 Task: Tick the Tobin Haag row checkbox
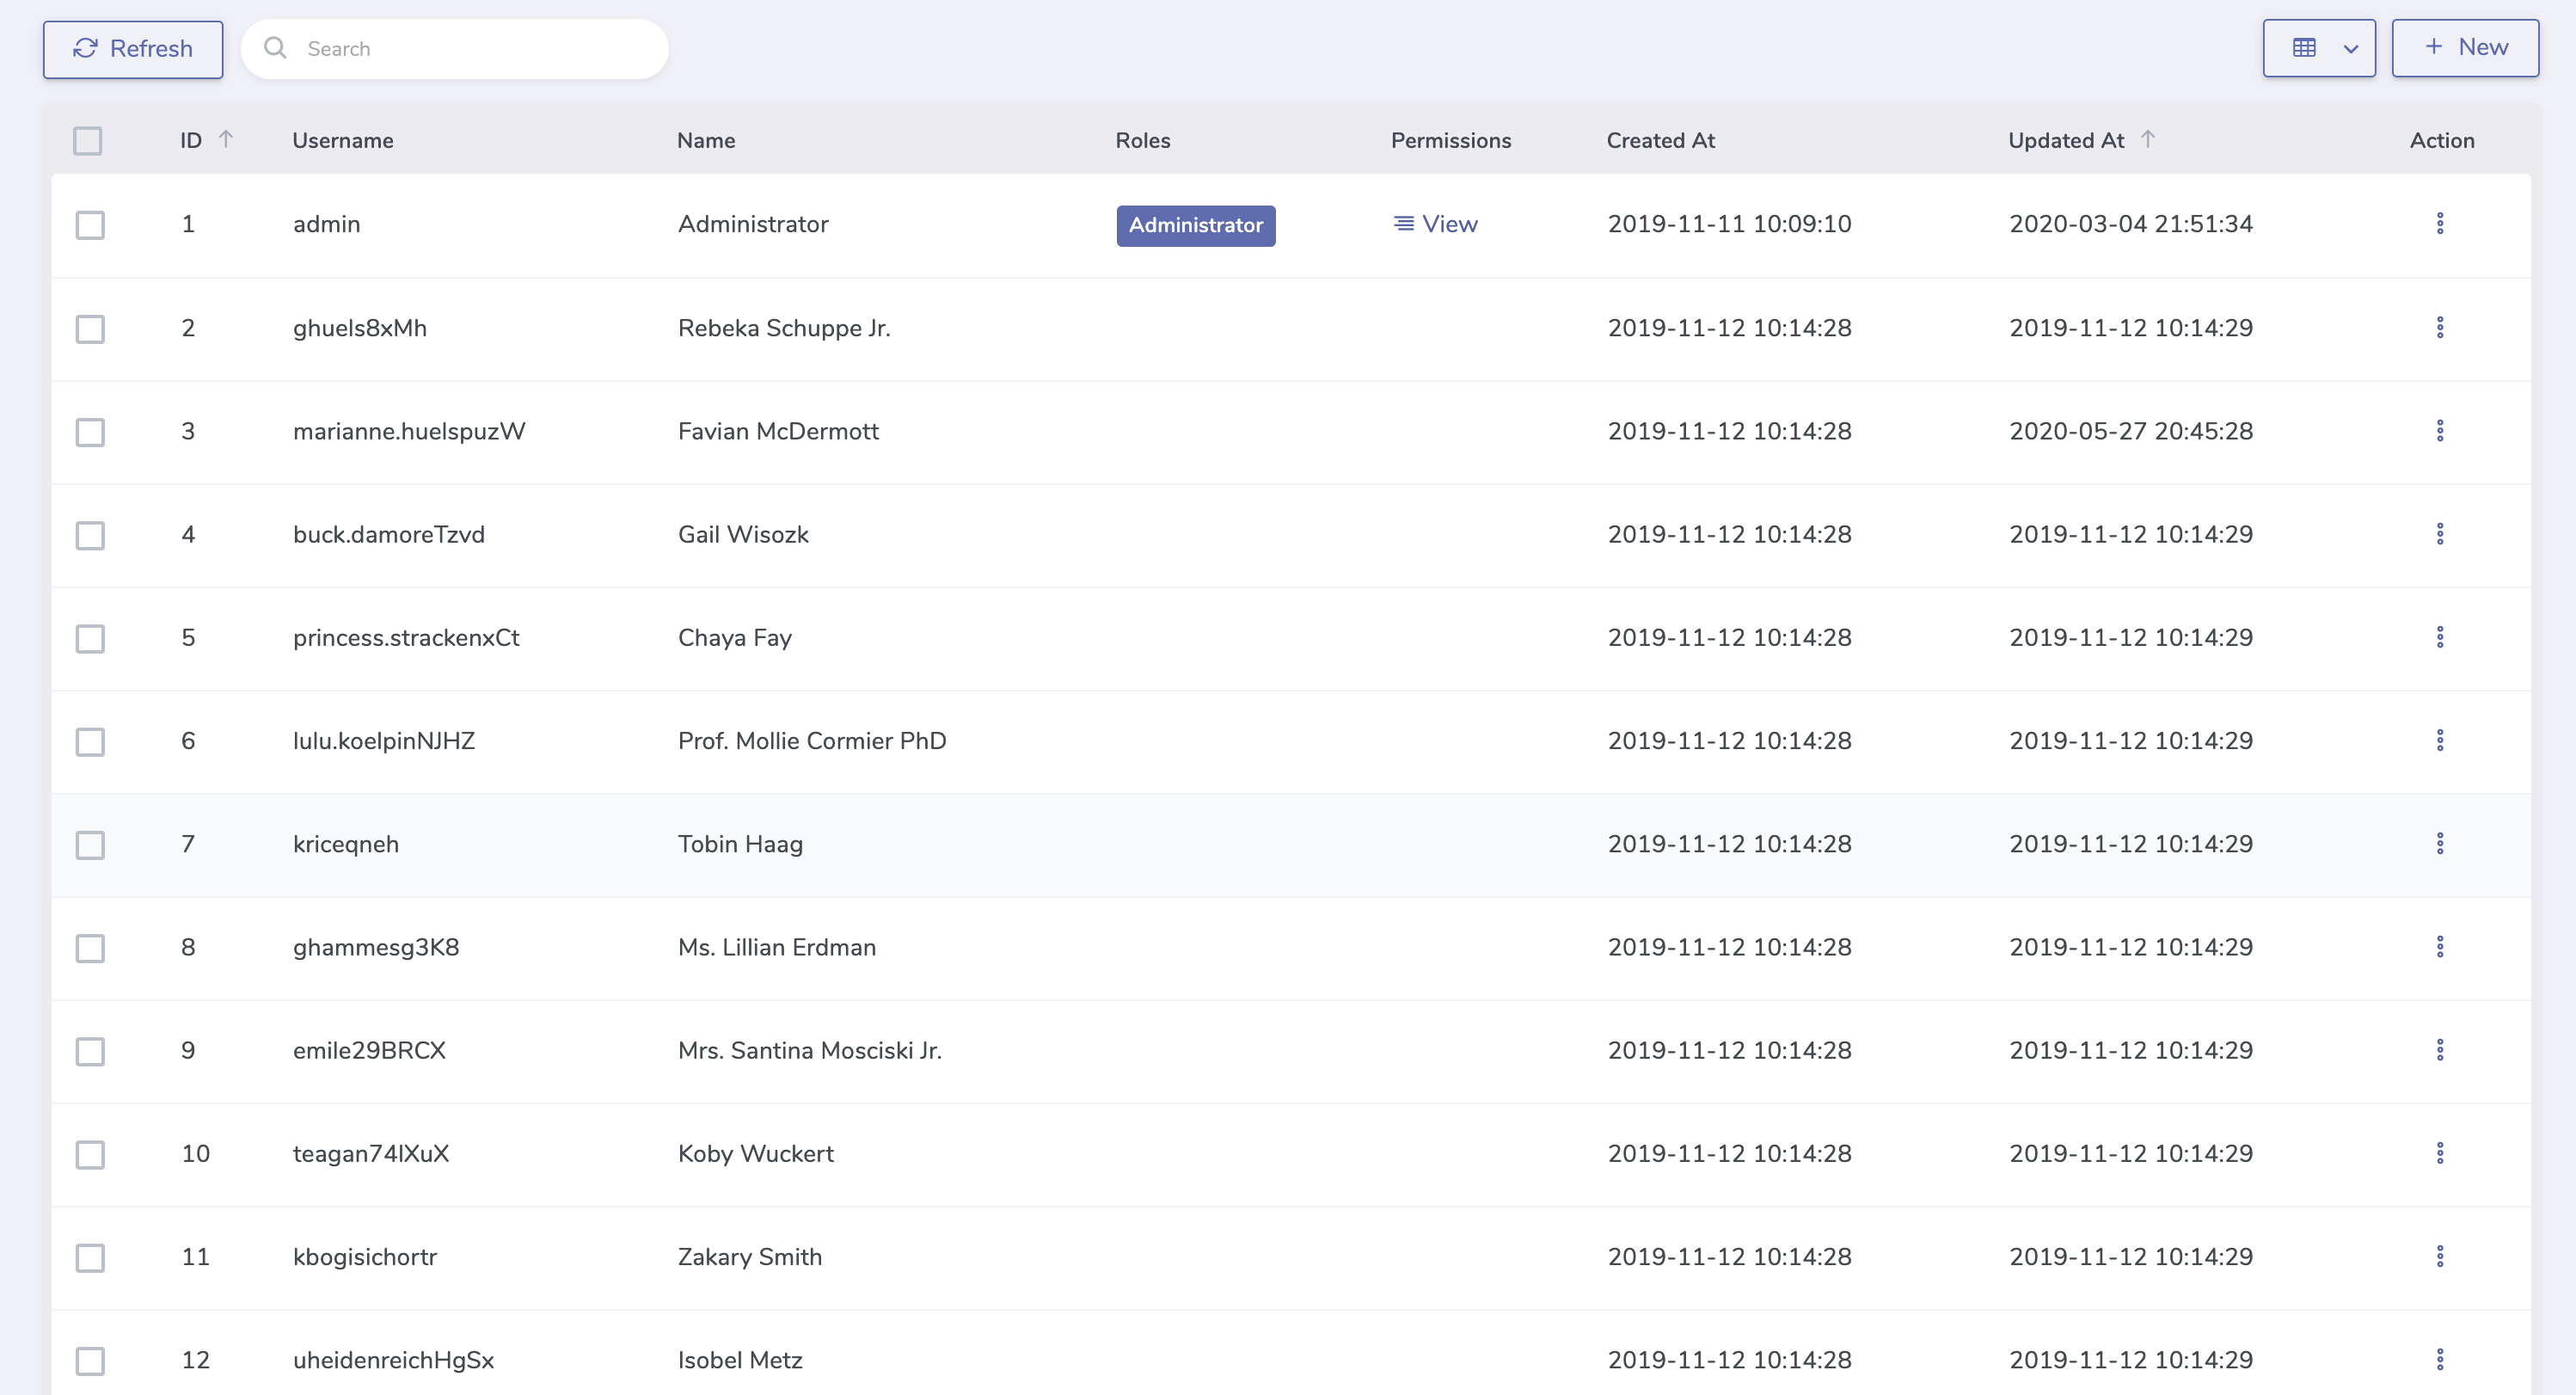[x=90, y=845]
